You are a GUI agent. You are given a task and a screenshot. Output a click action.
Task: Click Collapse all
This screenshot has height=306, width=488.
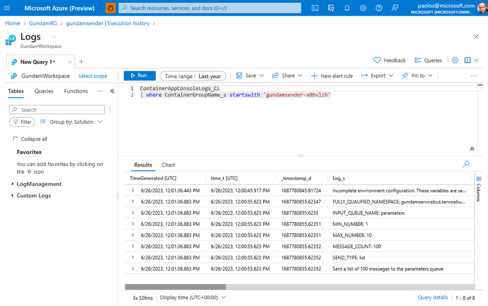(30, 139)
